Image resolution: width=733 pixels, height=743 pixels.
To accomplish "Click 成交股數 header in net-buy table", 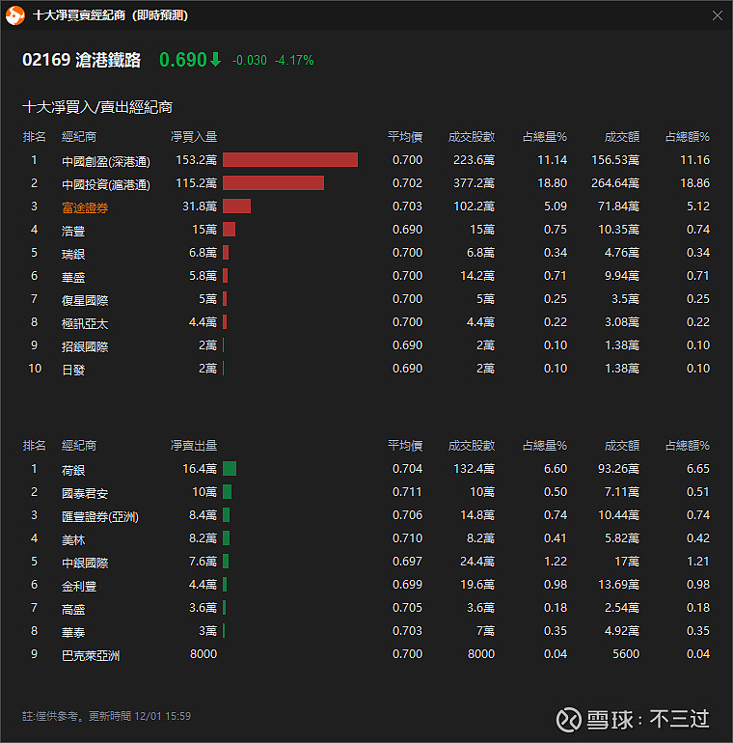I will point(472,137).
